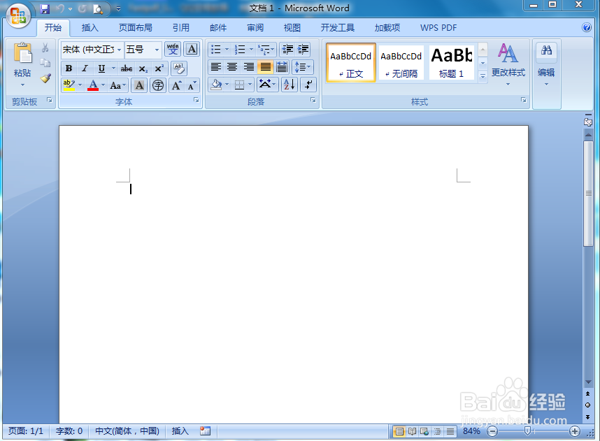
Task: Expand the styles gallery more arrow
Action: [483, 76]
